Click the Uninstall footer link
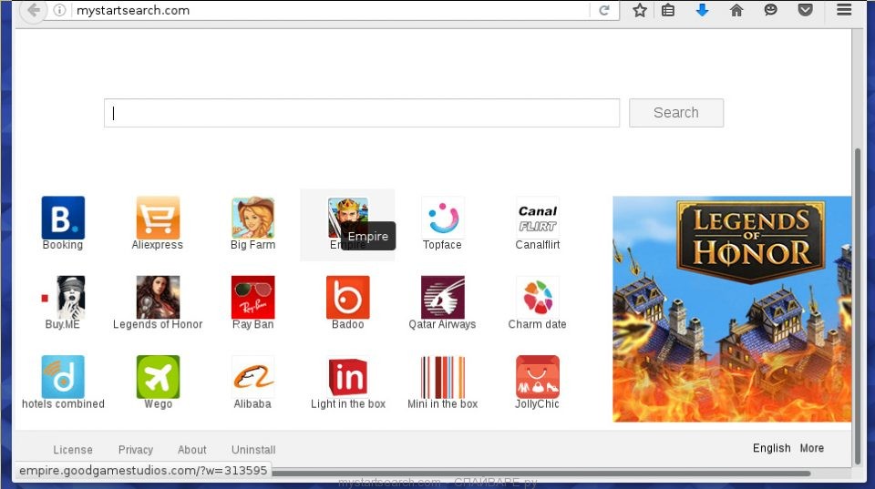Viewport: 875px width, 489px height. tap(253, 450)
